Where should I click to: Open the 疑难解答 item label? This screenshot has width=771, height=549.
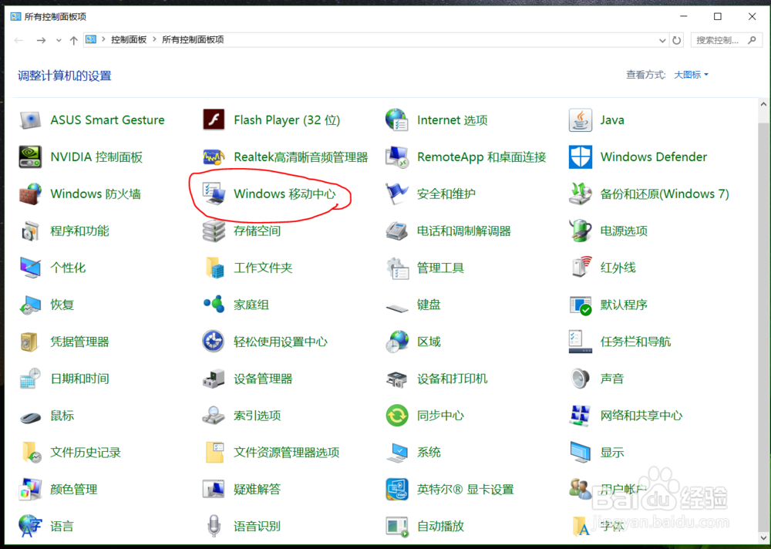point(258,489)
